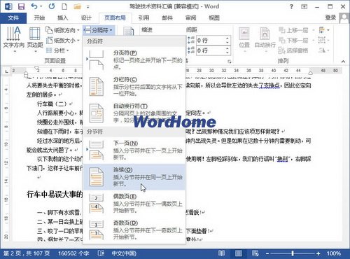Click the proofing check icon in status bar

click(101, 253)
